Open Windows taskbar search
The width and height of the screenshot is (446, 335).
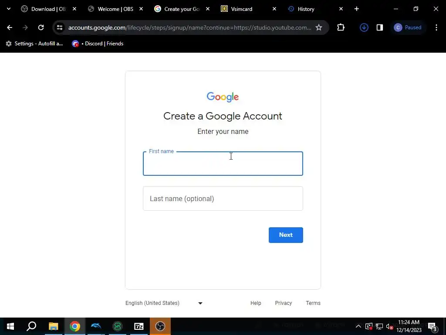[x=31, y=326]
